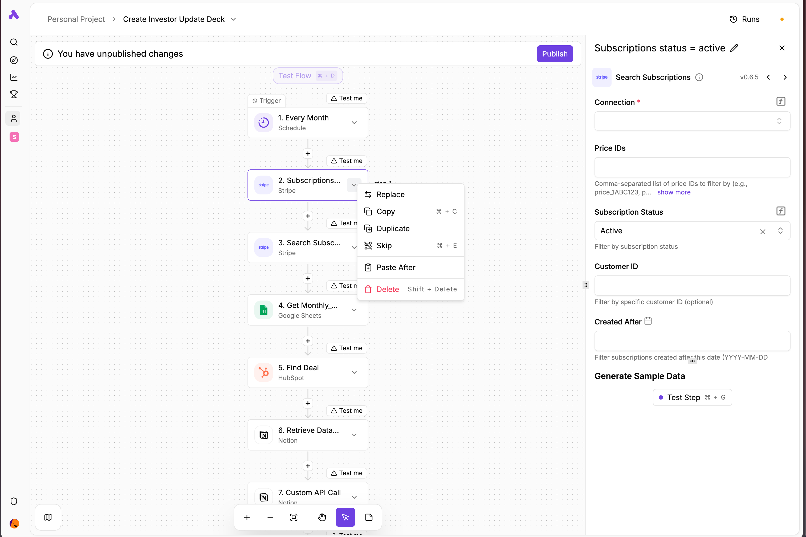
Task: Click the trophy icon in sidebar
Action: (x=14, y=94)
